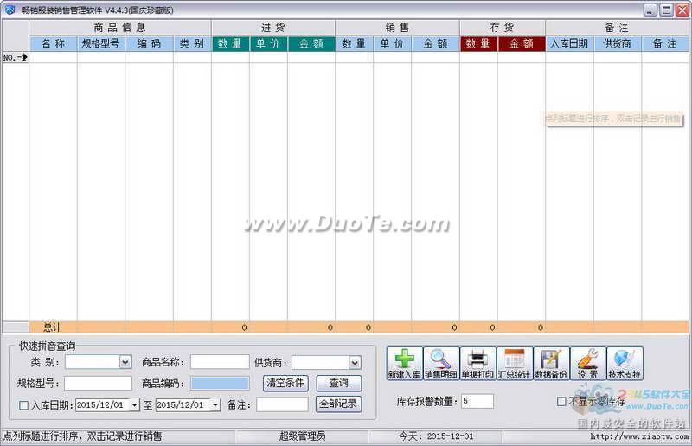Enable the 入库日期 date filter checkbox
Screen dimensions: 692x446
[24, 405]
